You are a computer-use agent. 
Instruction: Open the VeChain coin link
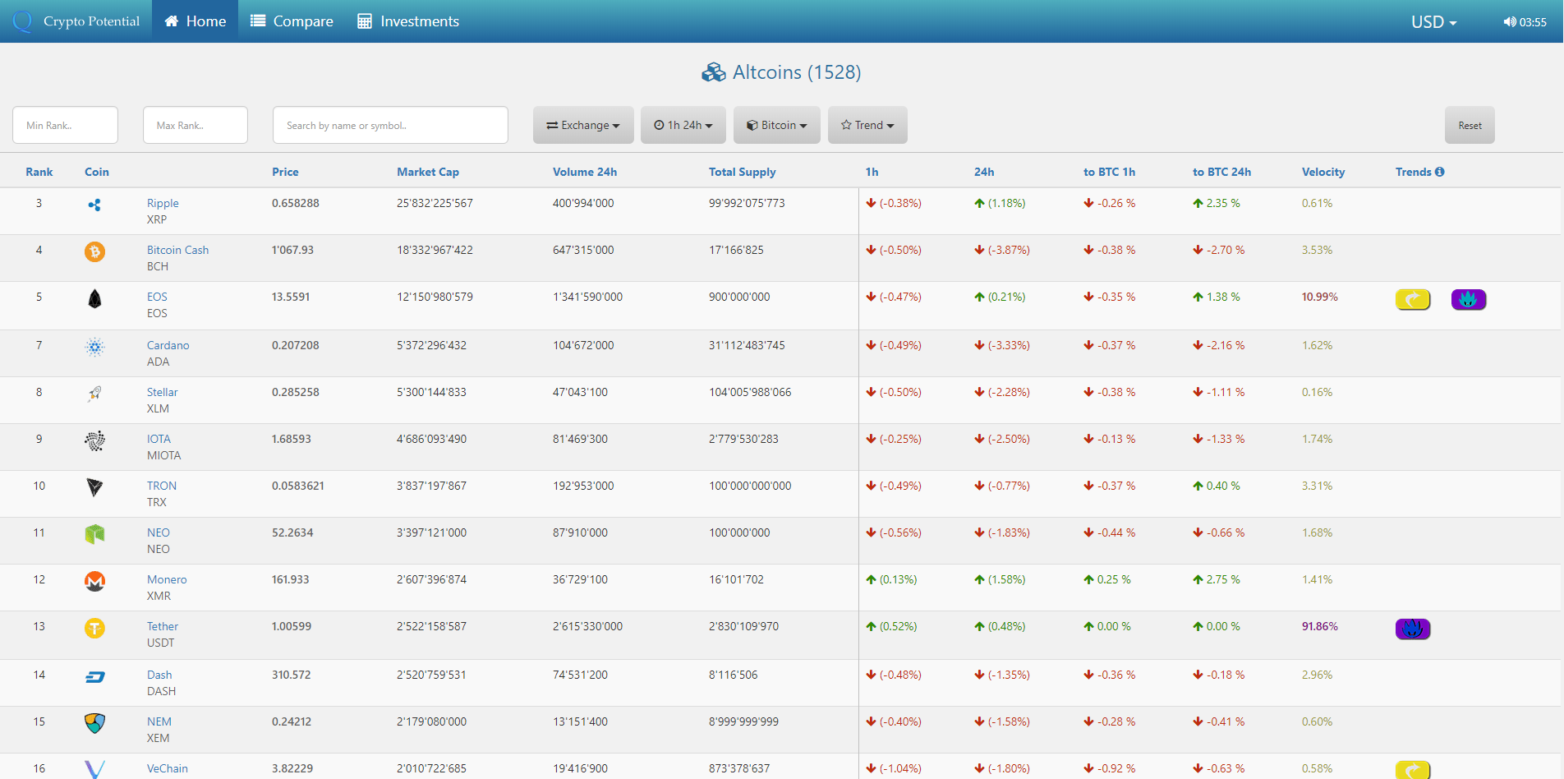click(168, 768)
